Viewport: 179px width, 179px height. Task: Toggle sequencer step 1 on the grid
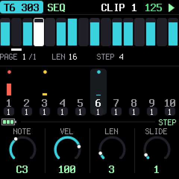tap(5, 32)
